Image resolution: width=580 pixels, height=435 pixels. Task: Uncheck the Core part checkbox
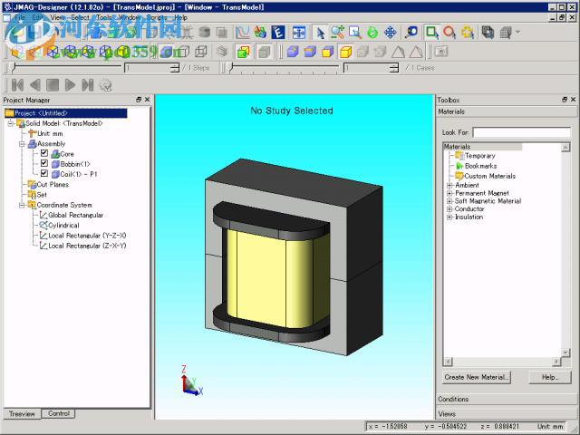point(44,154)
